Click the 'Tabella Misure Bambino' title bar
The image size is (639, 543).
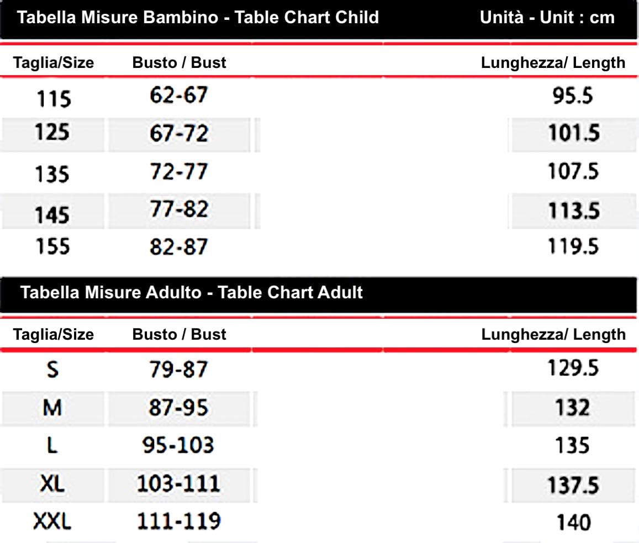click(x=198, y=18)
